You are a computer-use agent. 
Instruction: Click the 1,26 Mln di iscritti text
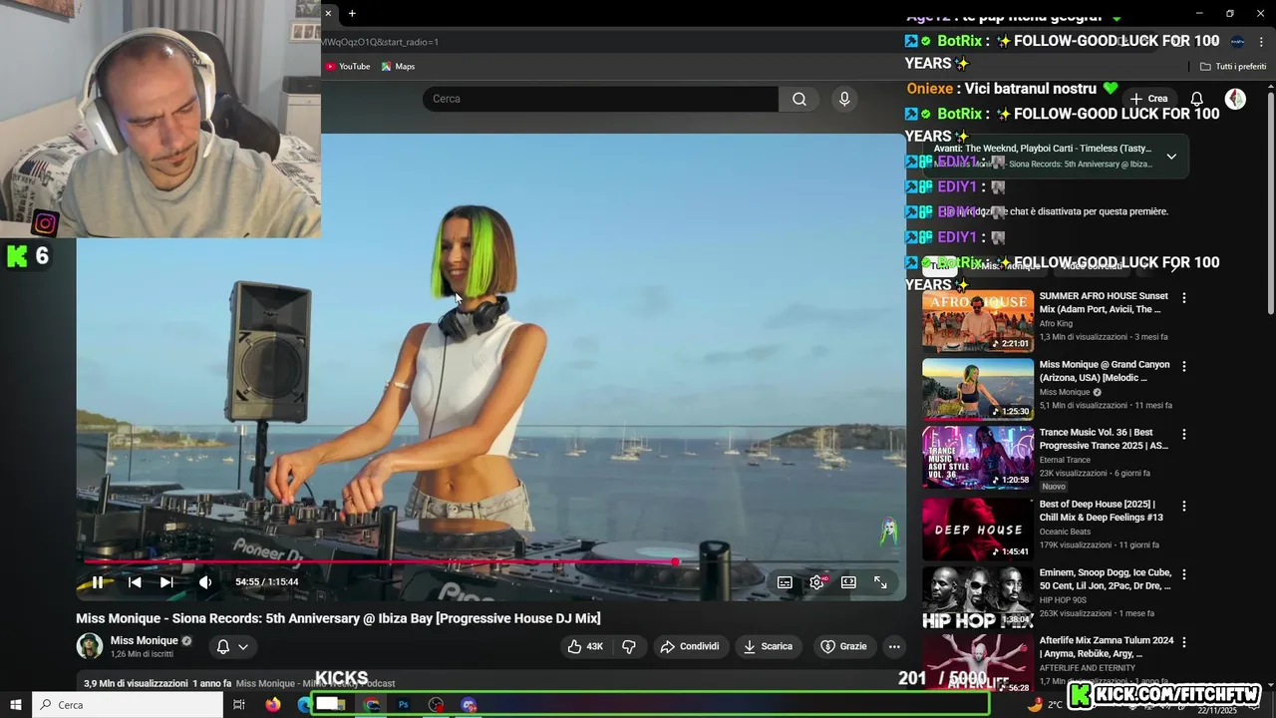coord(142,654)
